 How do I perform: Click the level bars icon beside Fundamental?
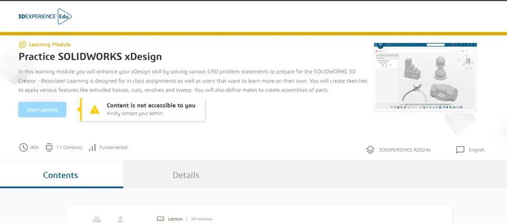point(92,147)
